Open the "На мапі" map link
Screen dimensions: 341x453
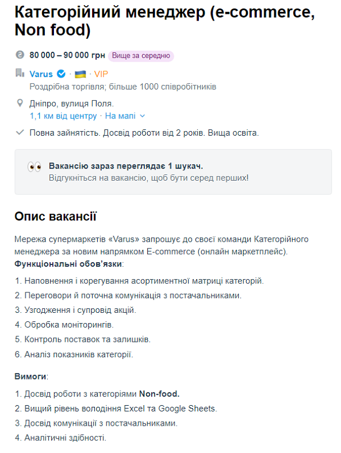pos(120,116)
